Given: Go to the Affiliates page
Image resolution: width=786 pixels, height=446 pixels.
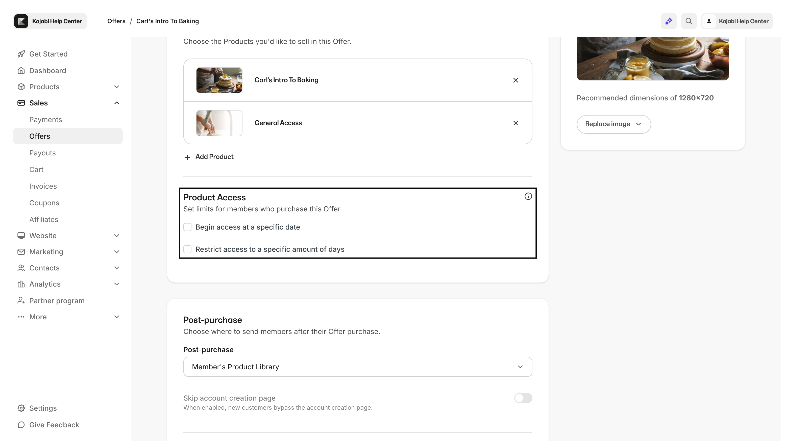Looking at the screenshot, I should pos(44,219).
